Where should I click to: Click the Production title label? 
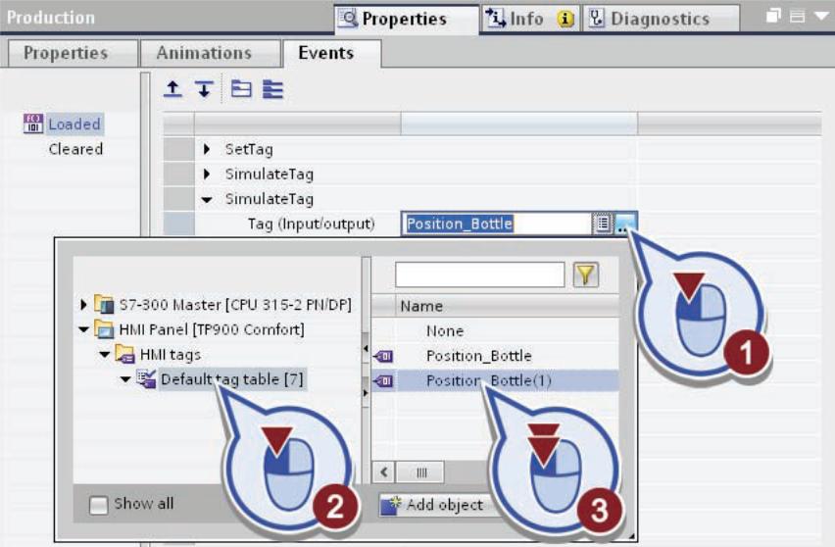pos(51,18)
